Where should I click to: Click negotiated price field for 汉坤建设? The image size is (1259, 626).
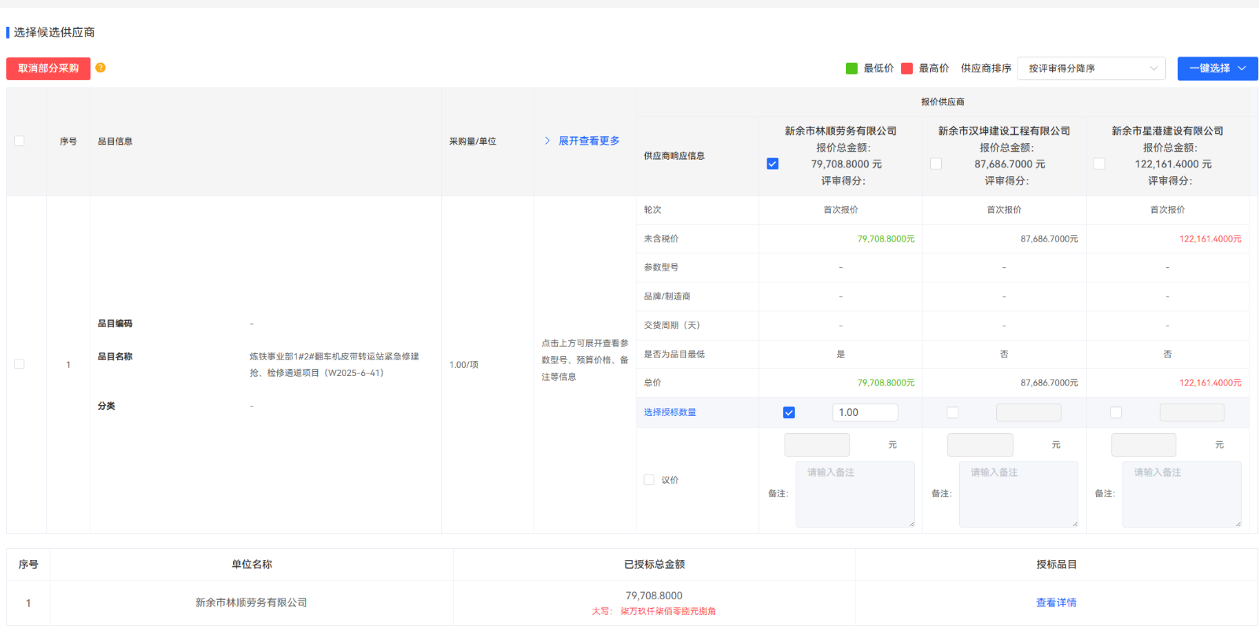[980, 445]
